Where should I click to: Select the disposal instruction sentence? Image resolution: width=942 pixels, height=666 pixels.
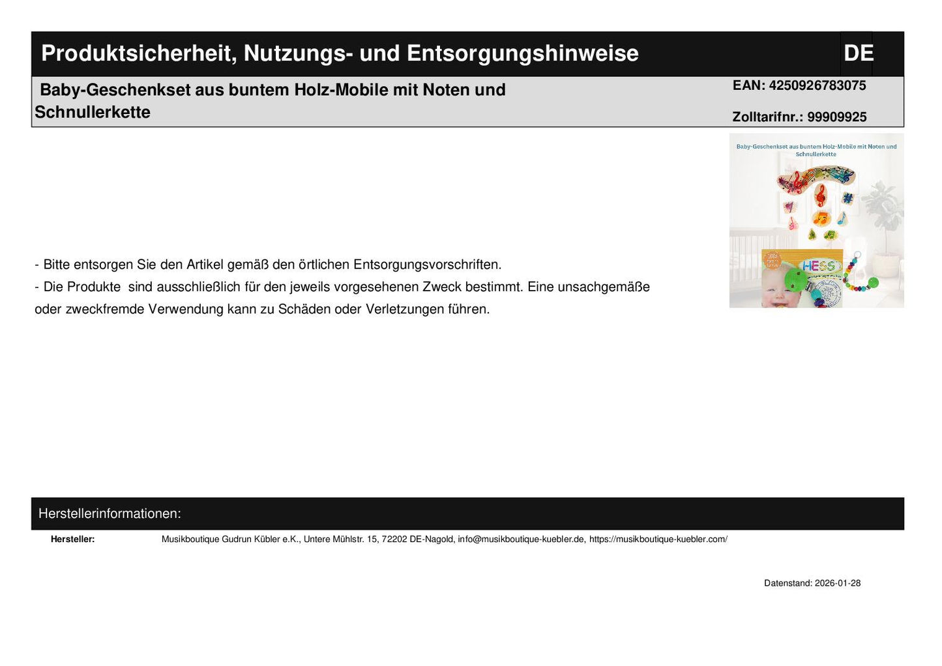click(268, 265)
